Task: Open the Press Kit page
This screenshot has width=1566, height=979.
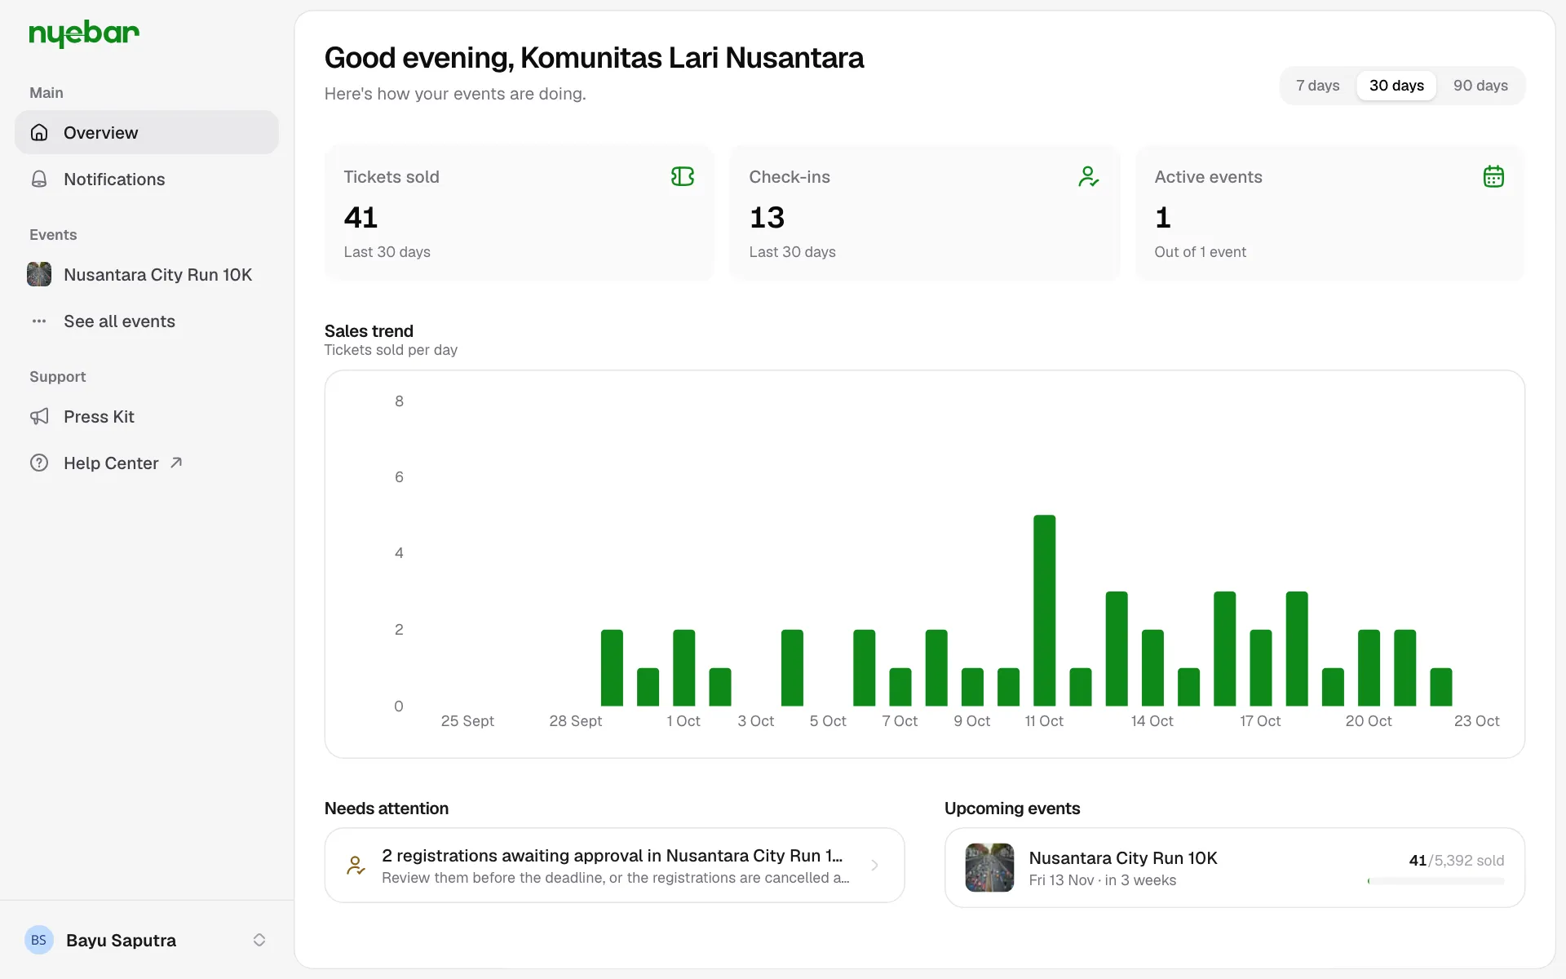Action: [x=147, y=416]
